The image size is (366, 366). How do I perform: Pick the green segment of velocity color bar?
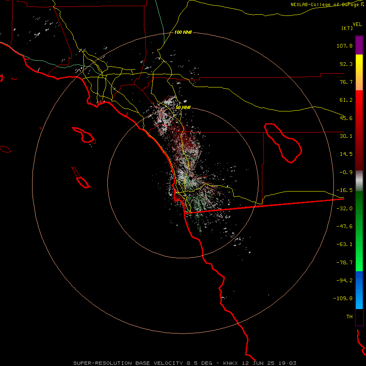tap(359, 231)
